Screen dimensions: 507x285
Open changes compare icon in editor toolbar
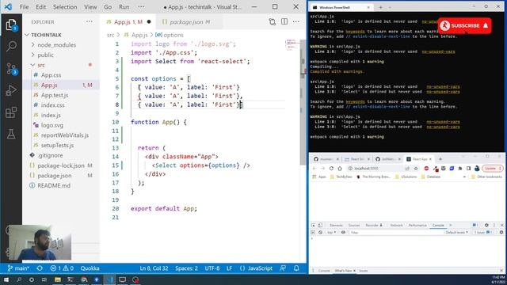(x=273, y=21)
